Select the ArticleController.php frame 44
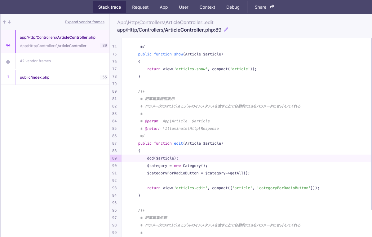Screen dimensions: 372x237 click(55, 42)
